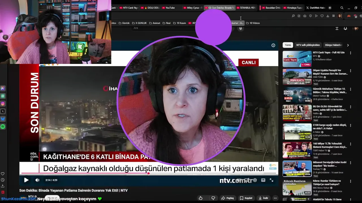Switch to Miley Cyrus tab
The width and height of the screenshot is (362, 203).
point(193,8)
